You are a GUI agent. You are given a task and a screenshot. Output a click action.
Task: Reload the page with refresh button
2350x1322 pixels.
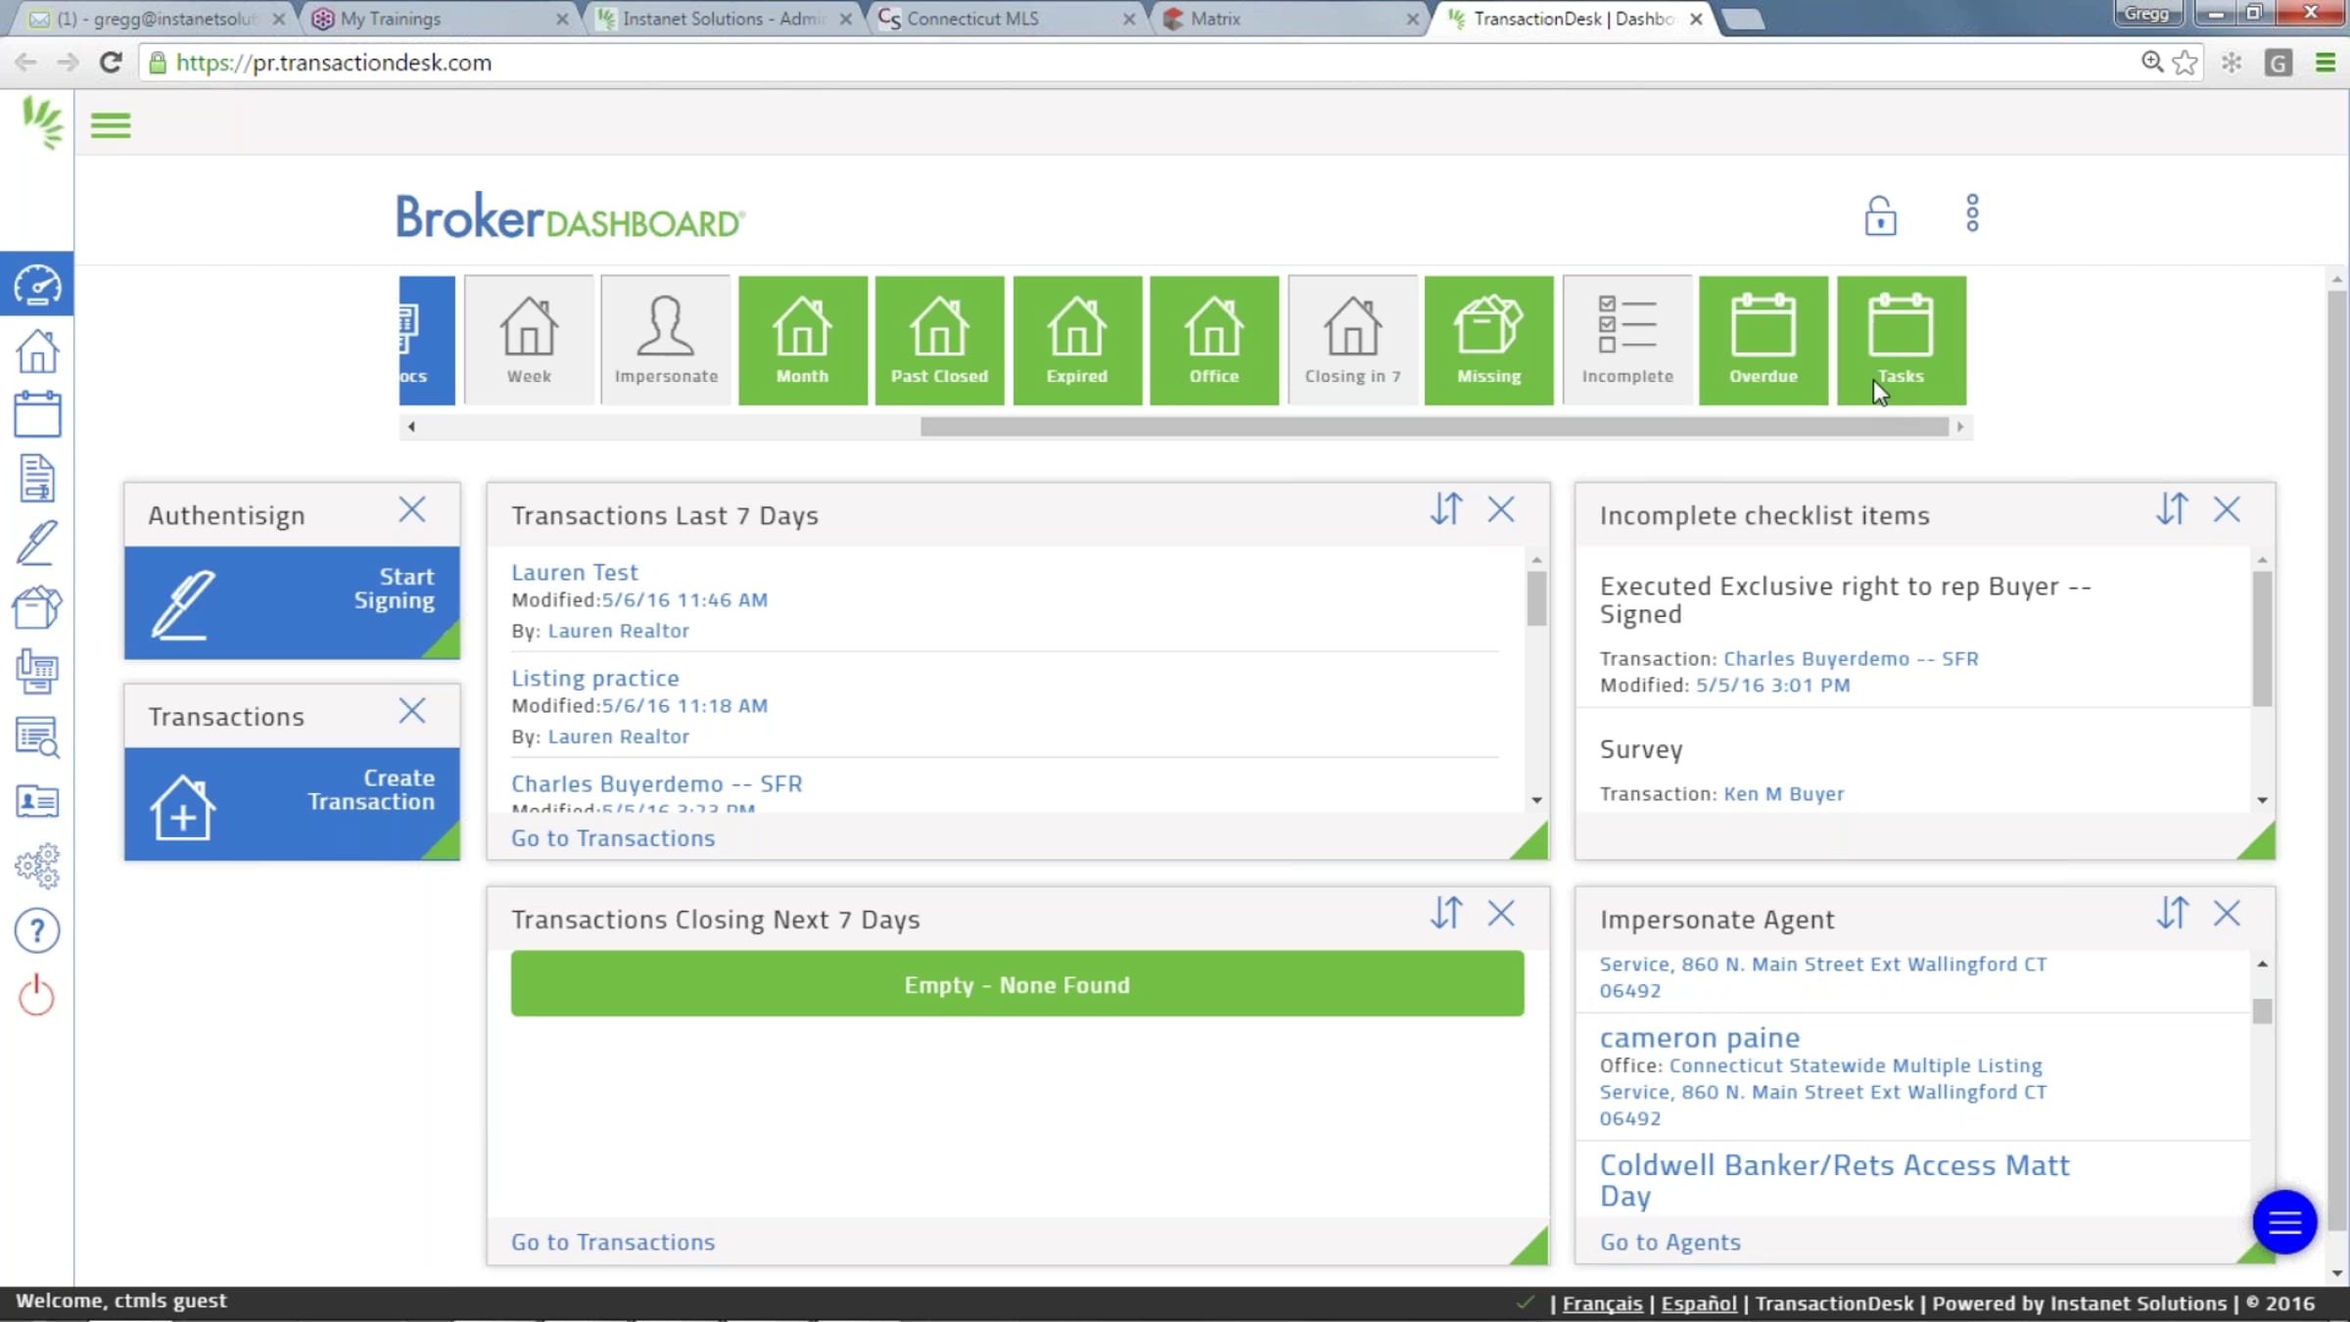tap(111, 63)
